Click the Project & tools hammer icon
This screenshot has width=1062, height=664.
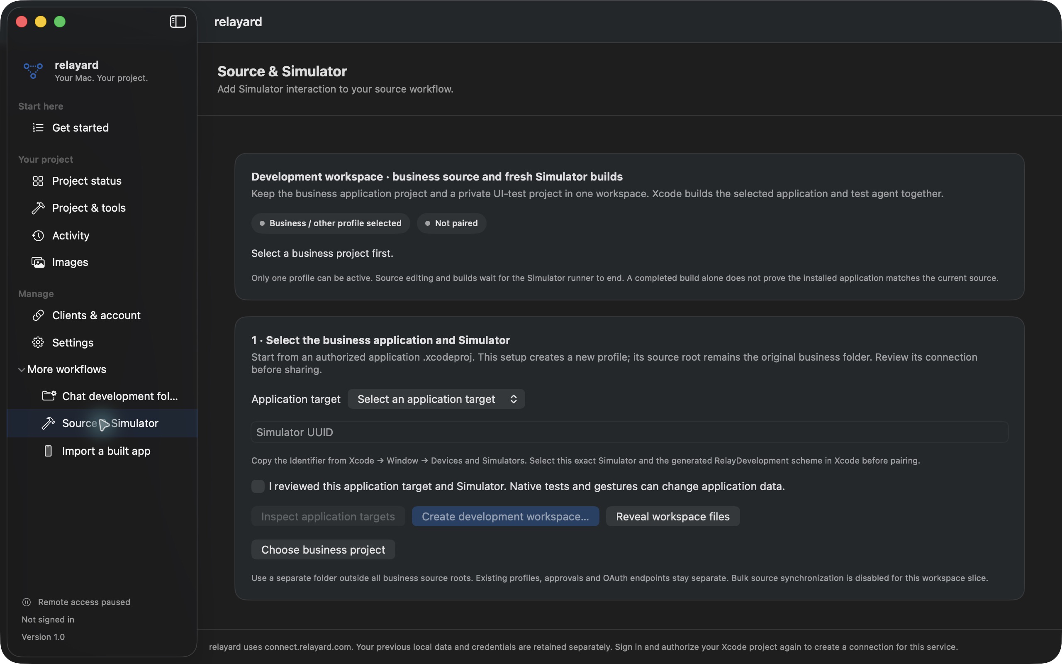[x=38, y=208]
